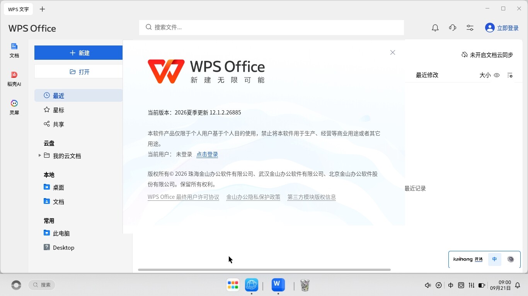
Task: Open the kaihong input method gear icon
Action: pyautogui.click(x=511, y=259)
